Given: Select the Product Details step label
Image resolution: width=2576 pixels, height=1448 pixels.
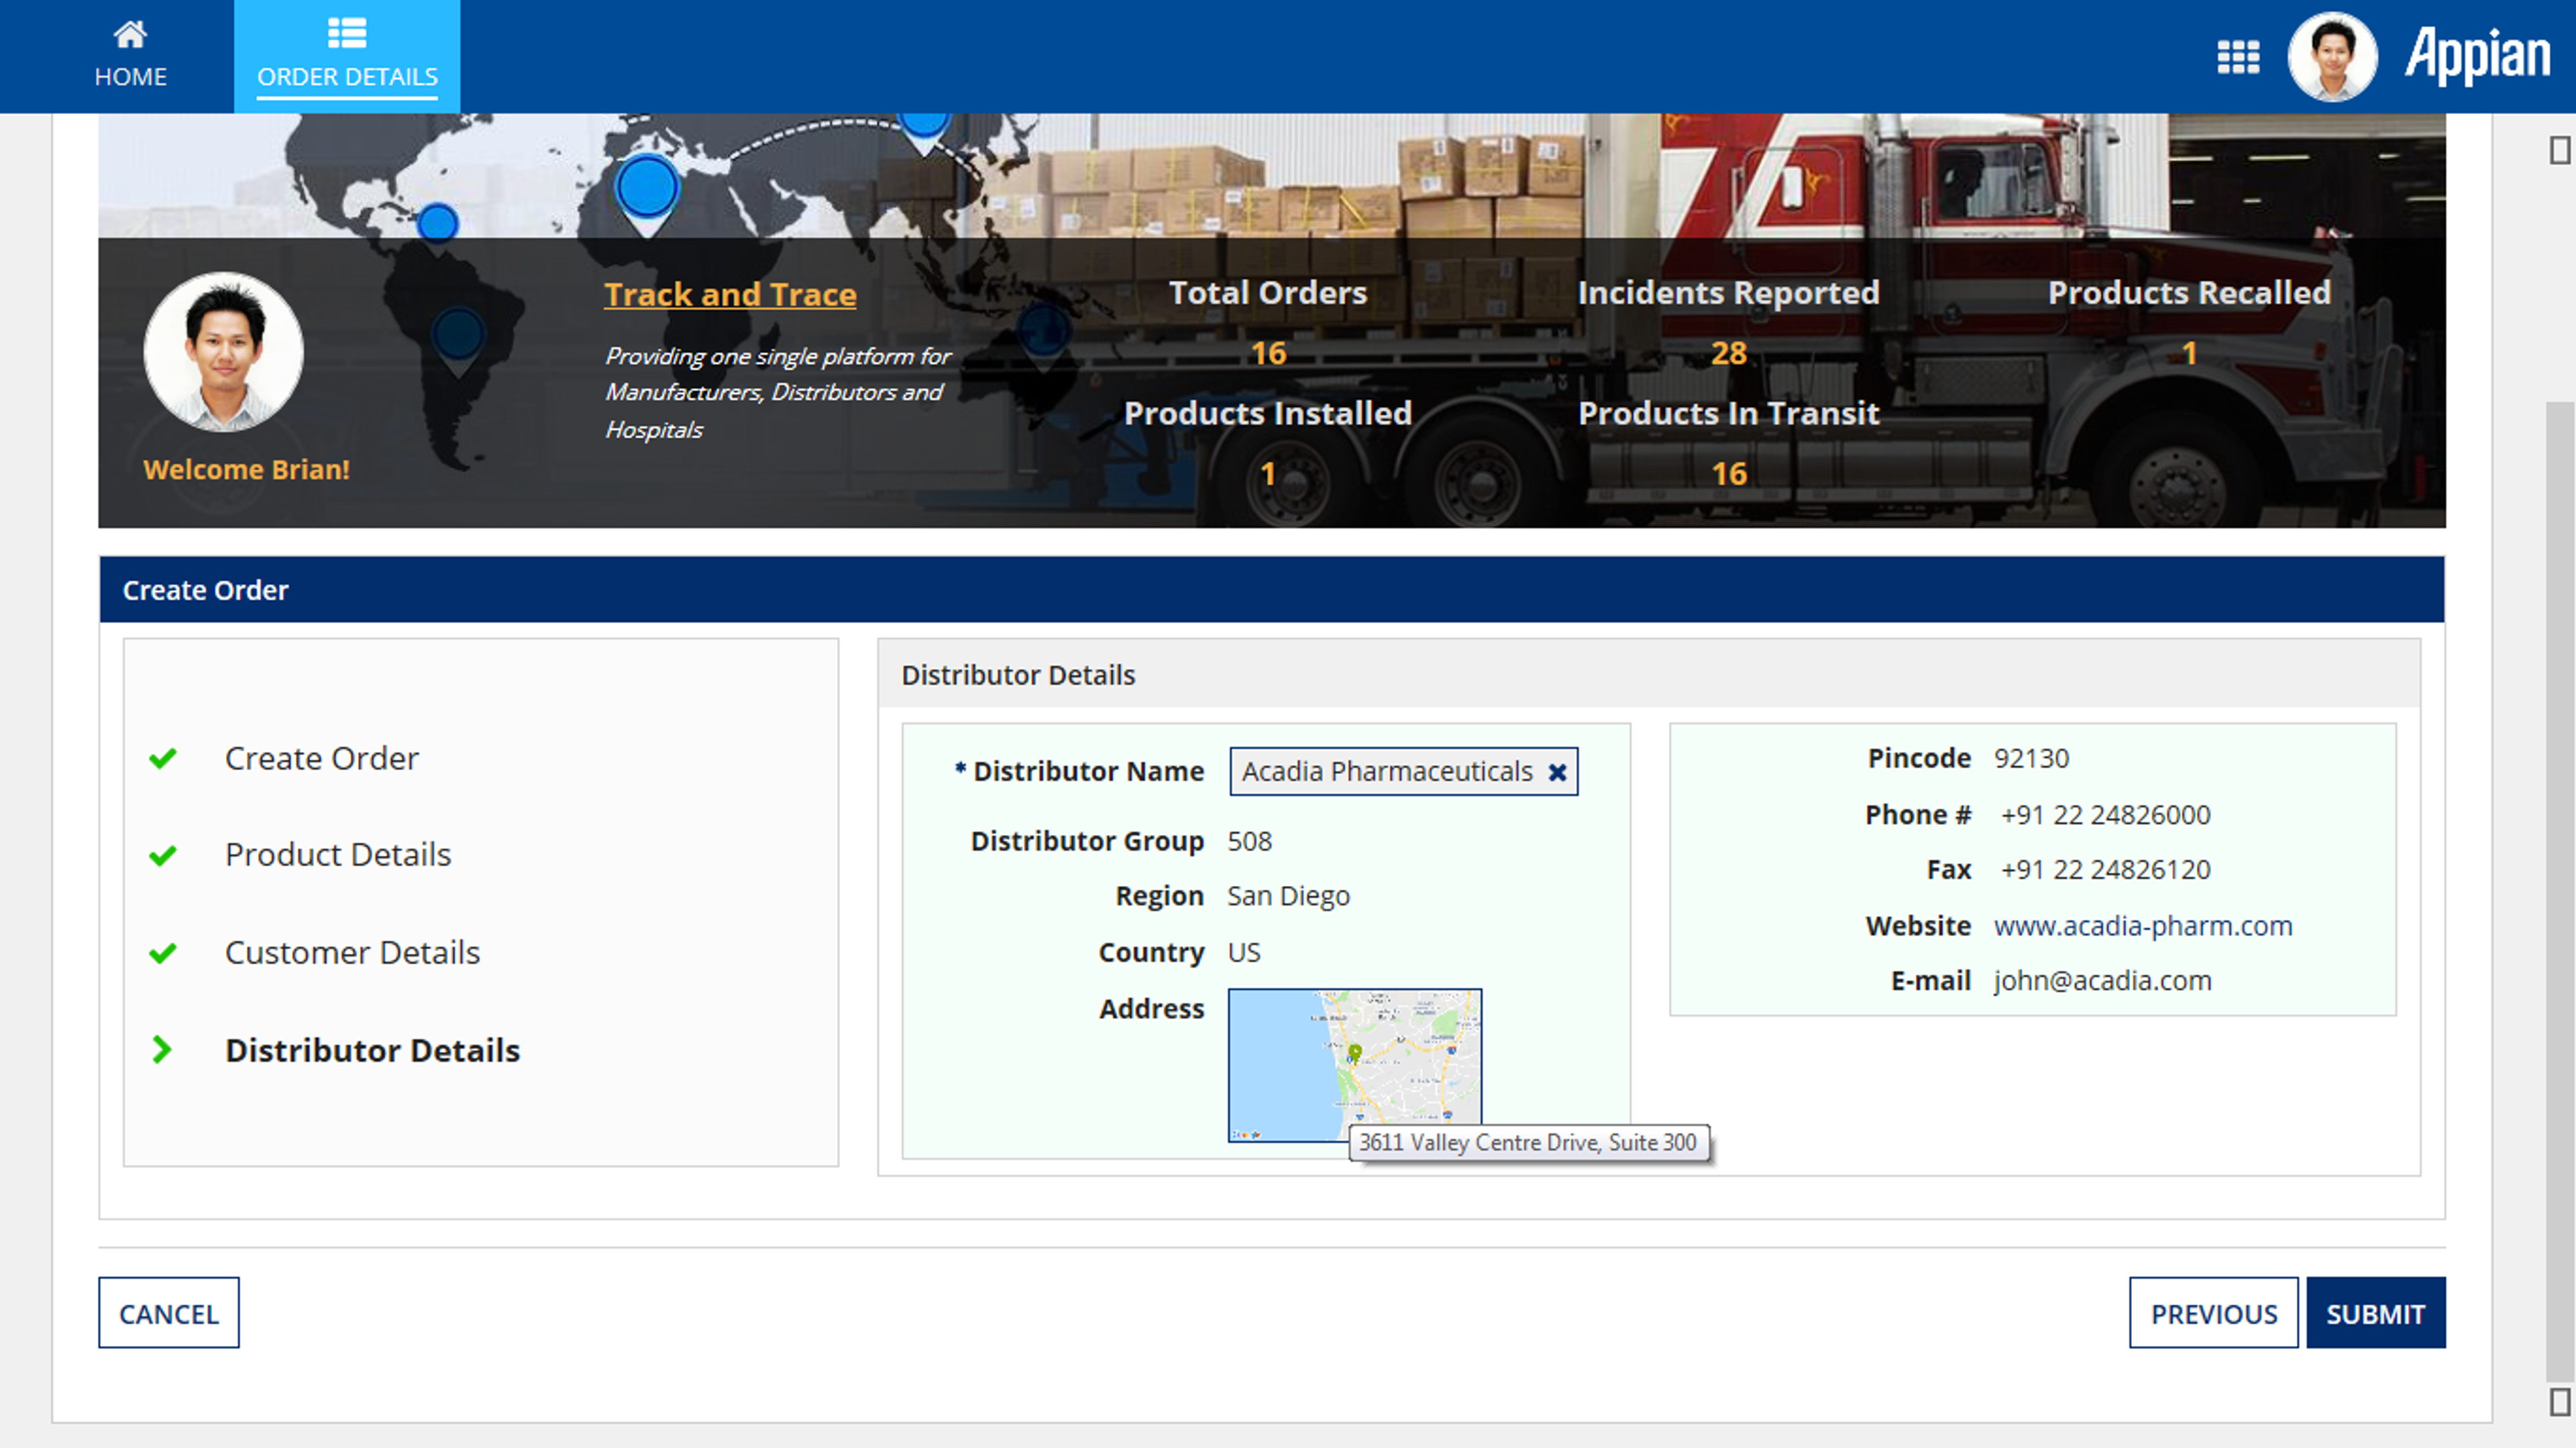Looking at the screenshot, I should [338, 855].
